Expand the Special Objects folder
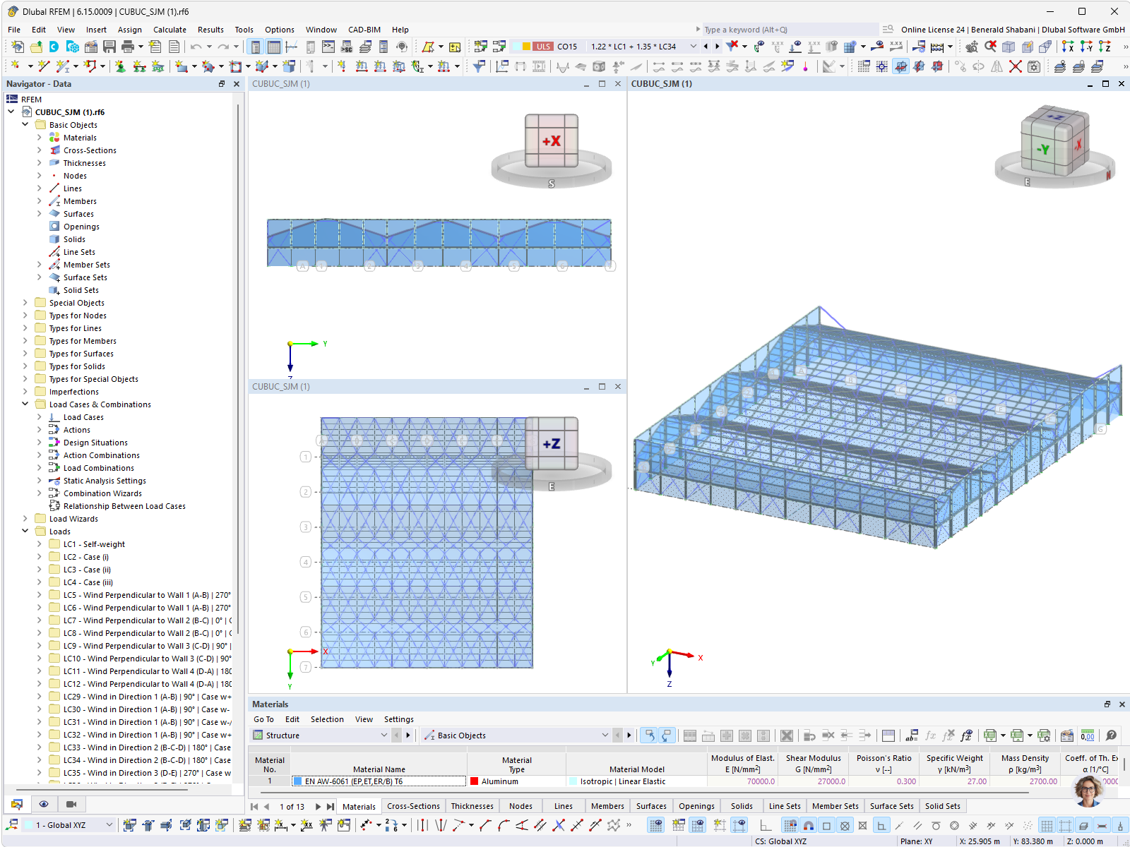Viewport: 1130px width, 847px height. tap(25, 303)
